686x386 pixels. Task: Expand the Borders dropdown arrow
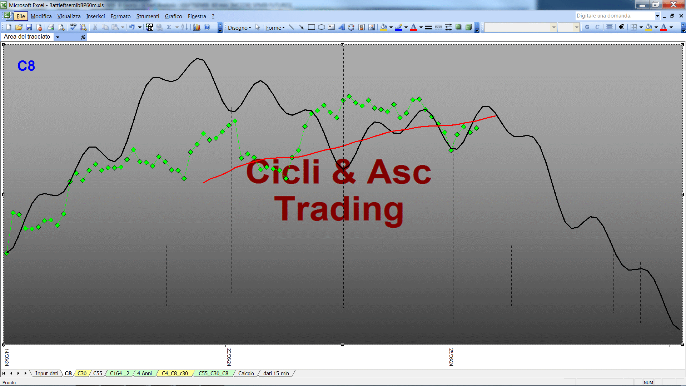pos(641,27)
